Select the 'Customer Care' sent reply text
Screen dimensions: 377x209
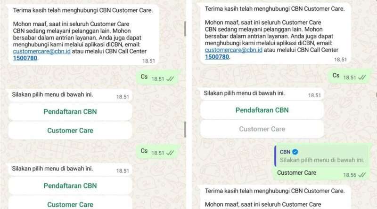[296, 173]
